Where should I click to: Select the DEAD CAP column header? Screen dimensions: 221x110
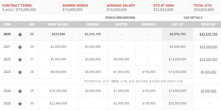coord(207,24)
